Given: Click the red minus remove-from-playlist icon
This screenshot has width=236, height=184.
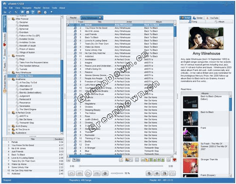Looking at the screenshot, I should pyautogui.click(x=143, y=160).
